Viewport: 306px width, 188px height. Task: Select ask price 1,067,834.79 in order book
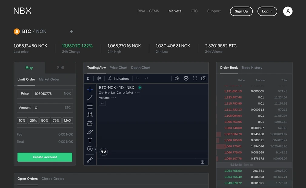click(233, 134)
